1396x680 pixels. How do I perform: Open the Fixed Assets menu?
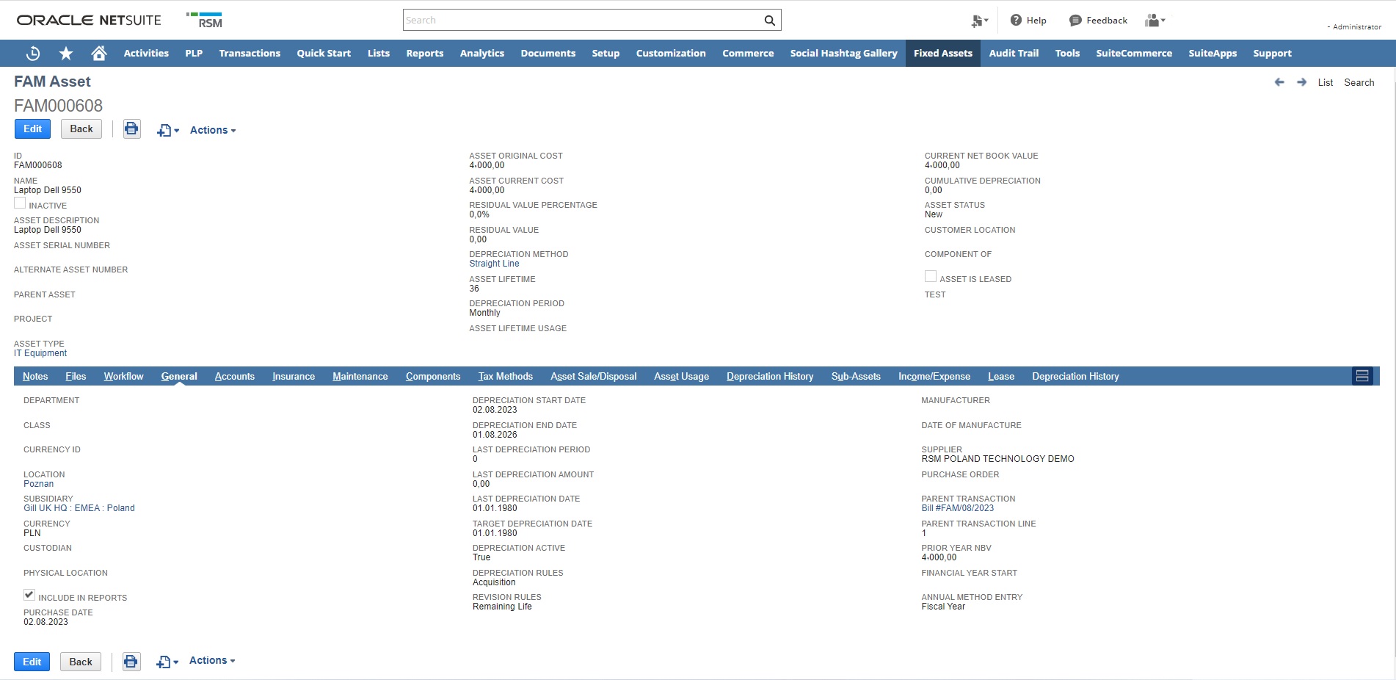(942, 54)
